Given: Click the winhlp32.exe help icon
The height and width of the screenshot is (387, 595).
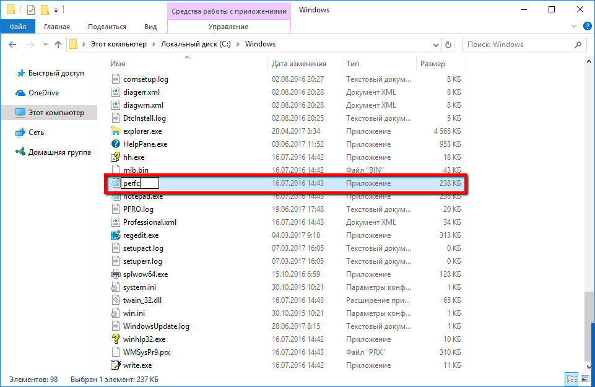Looking at the screenshot, I should pyautogui.click(x=116, y=339).
